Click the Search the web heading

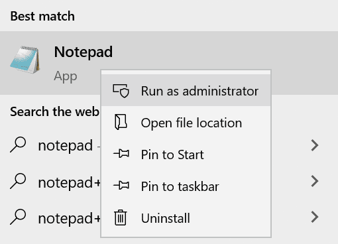point(54,111)
